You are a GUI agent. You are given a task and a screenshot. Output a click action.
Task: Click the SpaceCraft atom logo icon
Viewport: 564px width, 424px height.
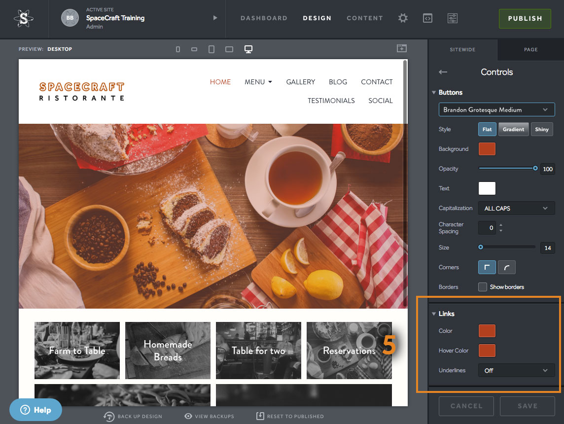click(24, 18)
